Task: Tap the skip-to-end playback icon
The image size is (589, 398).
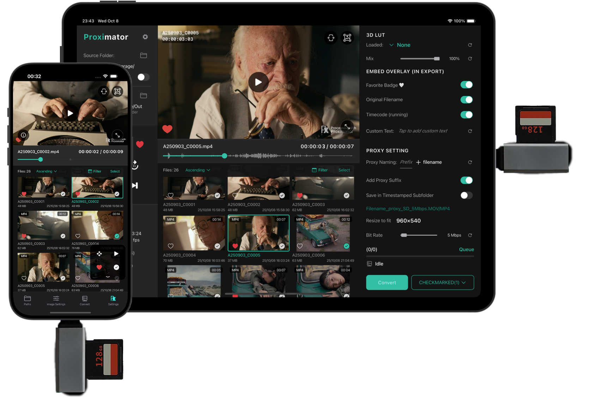Action: point(134,186)
